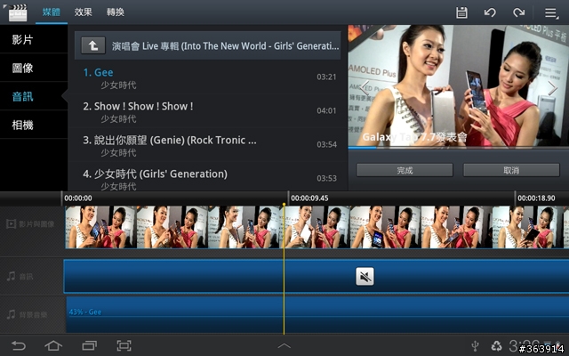Switch to the 效果 tab
569x356 pixels.
tap(83, 12)
